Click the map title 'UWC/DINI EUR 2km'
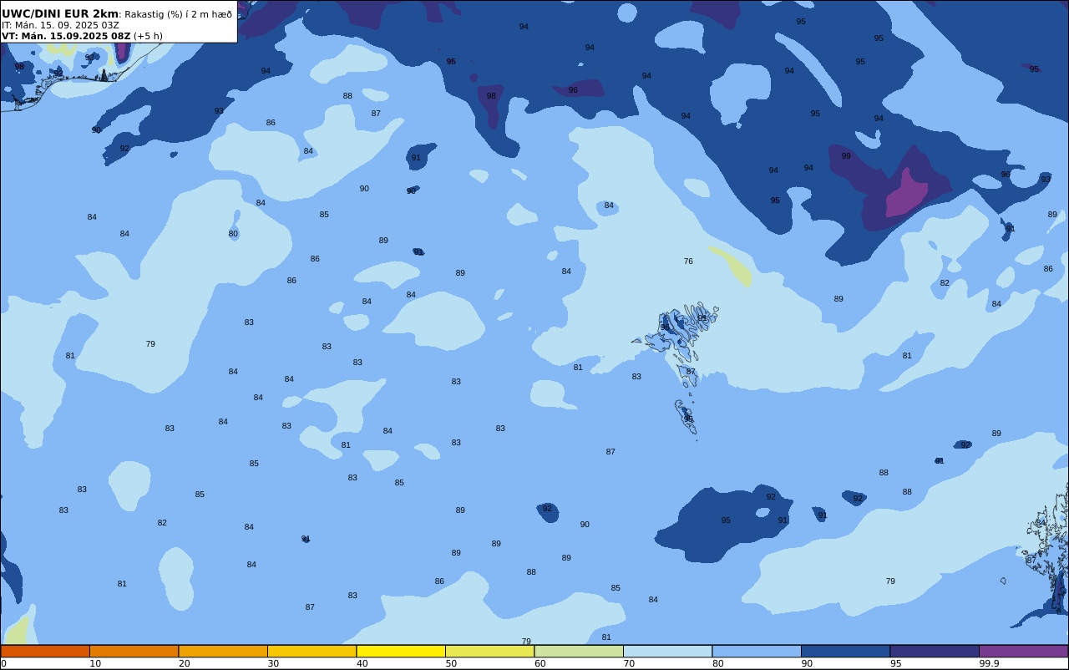 click(x=60, y=13)
